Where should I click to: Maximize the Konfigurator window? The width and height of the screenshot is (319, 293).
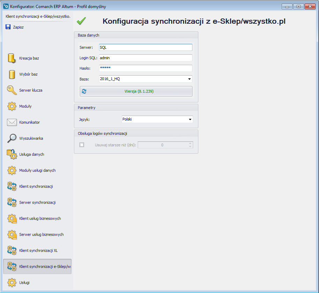point(298,7)
